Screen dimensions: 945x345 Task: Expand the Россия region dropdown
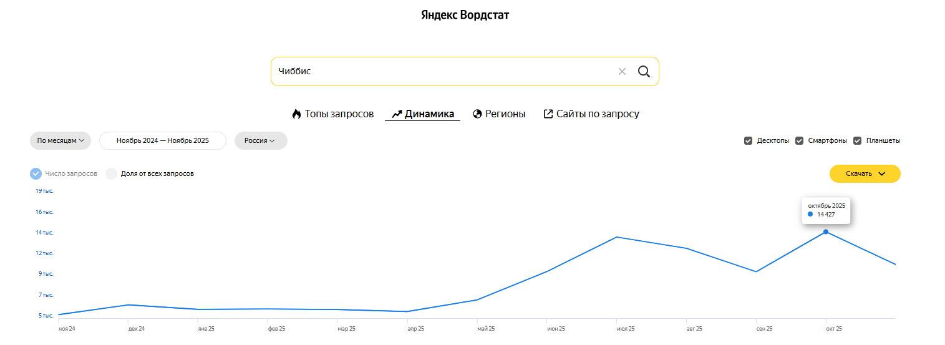coord(260,141)
